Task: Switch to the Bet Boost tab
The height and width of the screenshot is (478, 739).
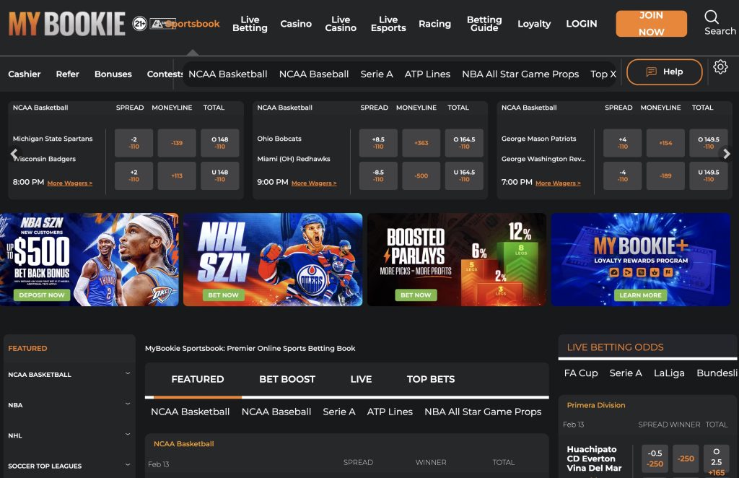Action: pos(287,379)
